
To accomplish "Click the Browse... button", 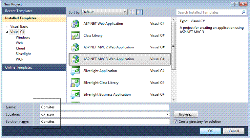I will 186,114.
